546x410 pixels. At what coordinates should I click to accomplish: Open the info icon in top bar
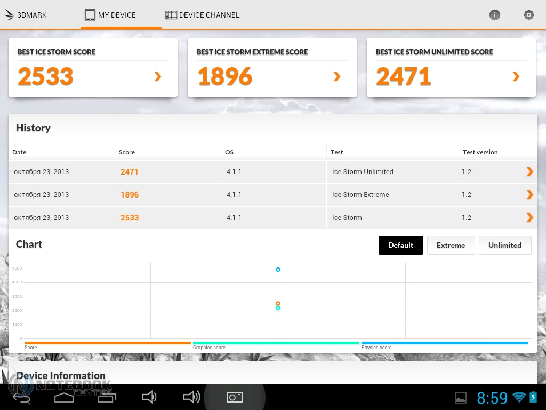pos(495,15)
